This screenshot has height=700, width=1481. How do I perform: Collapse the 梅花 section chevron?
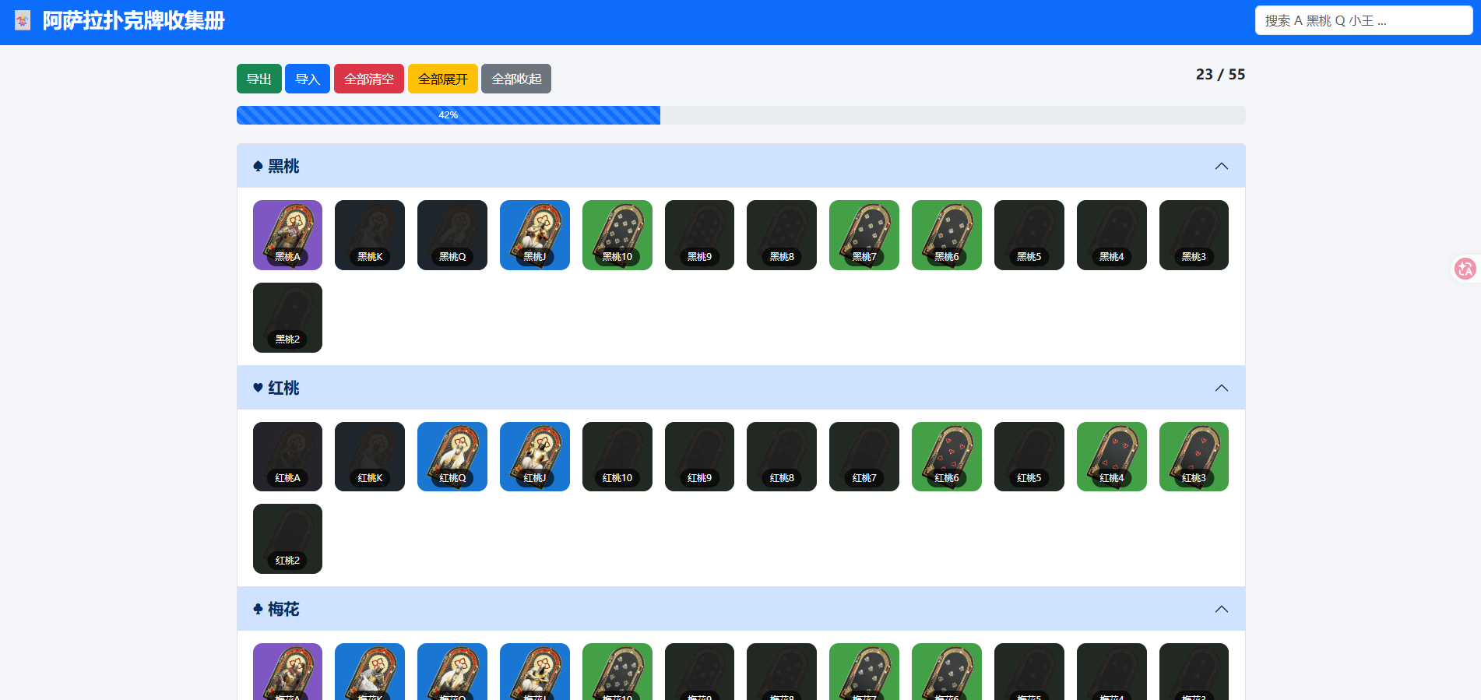coord(1222,609)
